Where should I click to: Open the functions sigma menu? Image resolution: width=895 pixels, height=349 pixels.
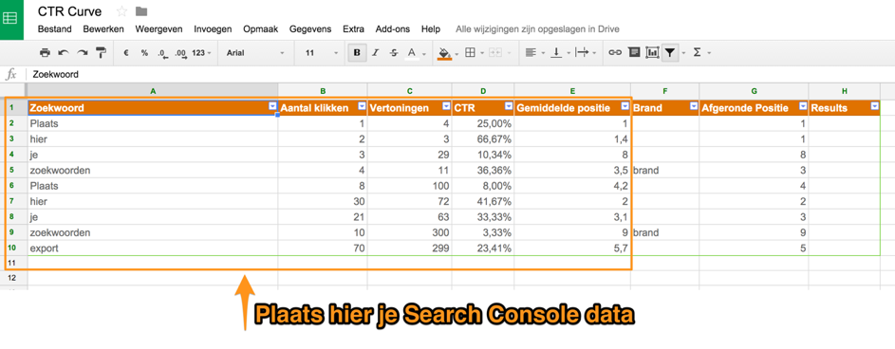click(x=697, y=53)
